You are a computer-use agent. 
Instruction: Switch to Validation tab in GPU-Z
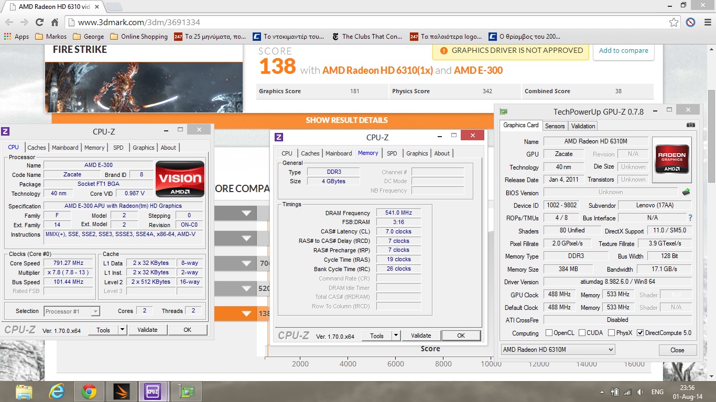[583, 126]
